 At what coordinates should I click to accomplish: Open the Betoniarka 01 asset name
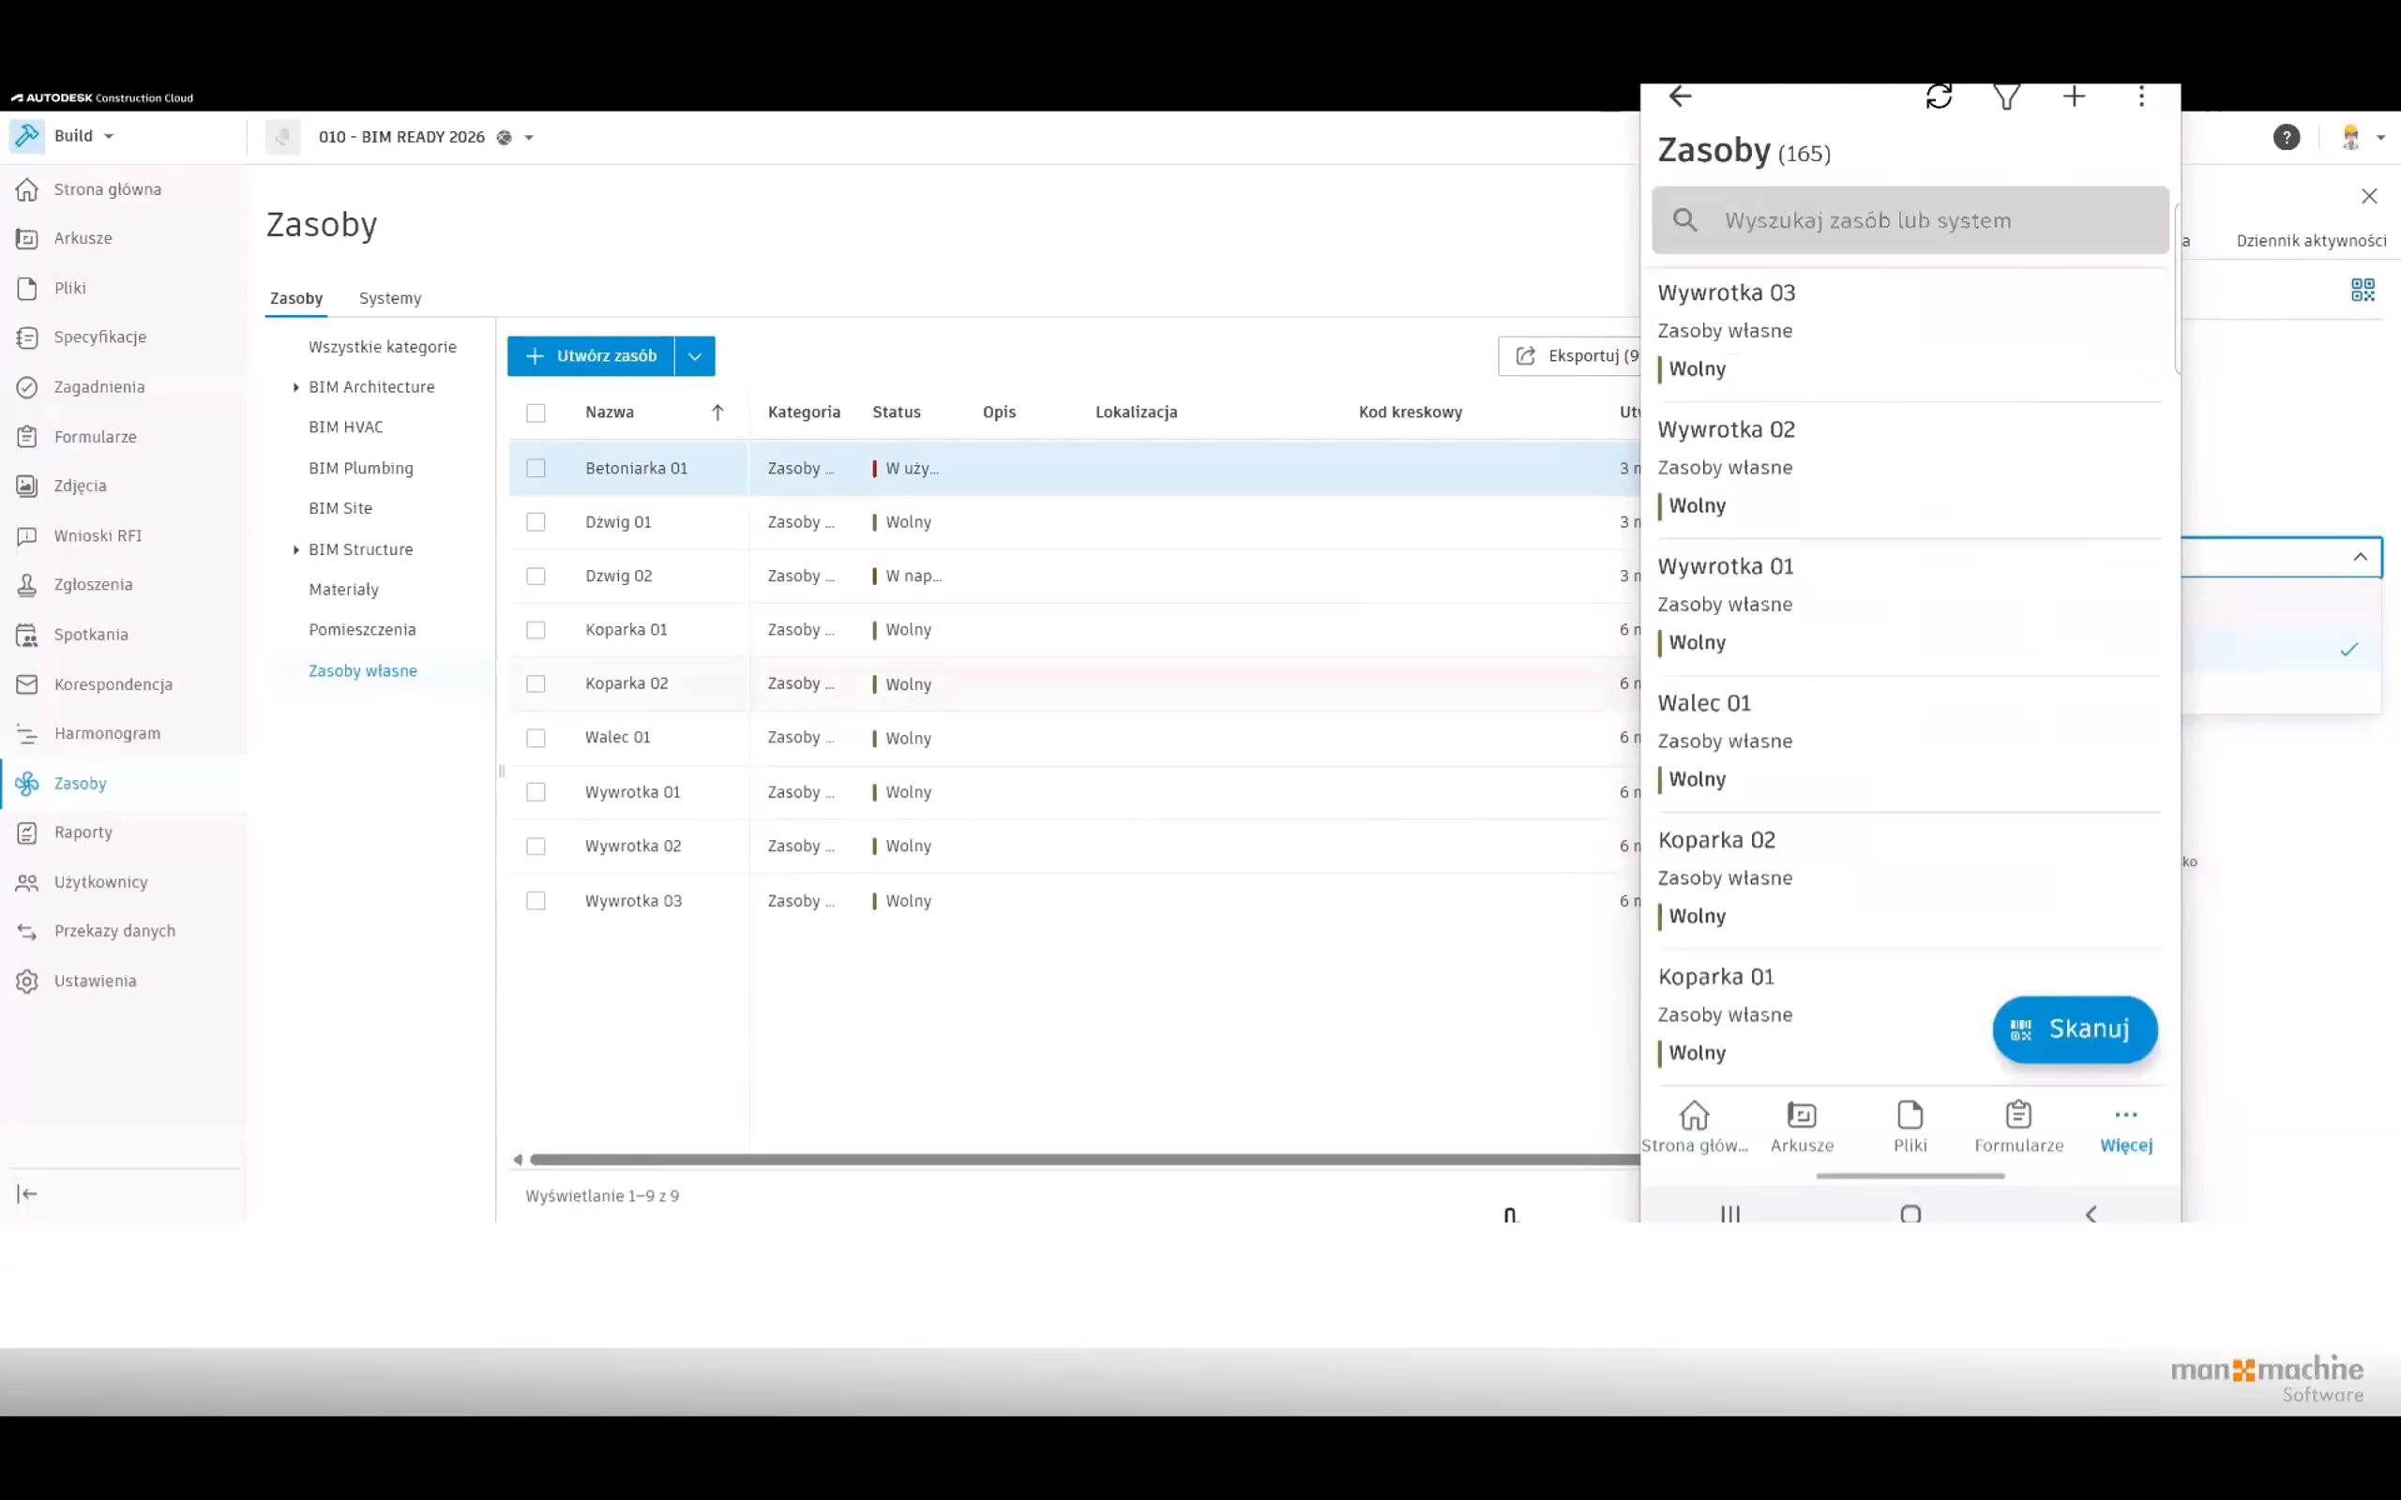click(636, 468)
